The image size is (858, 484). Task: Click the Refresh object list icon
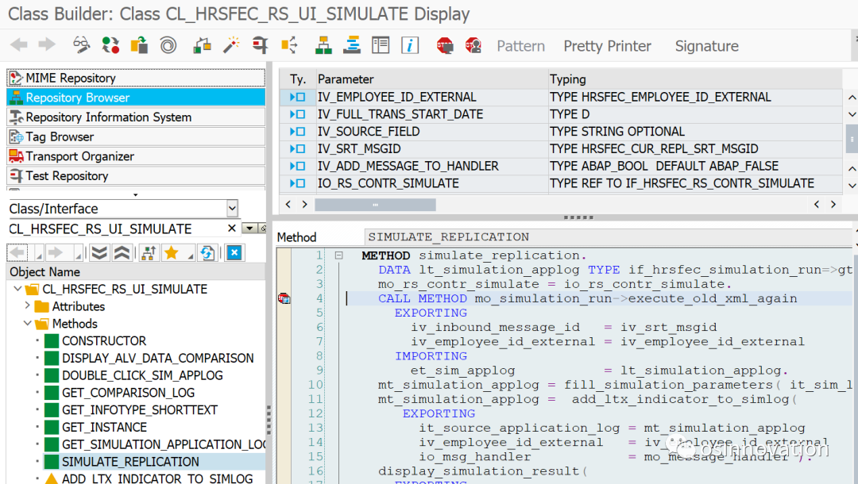click(x=207, y=252)
